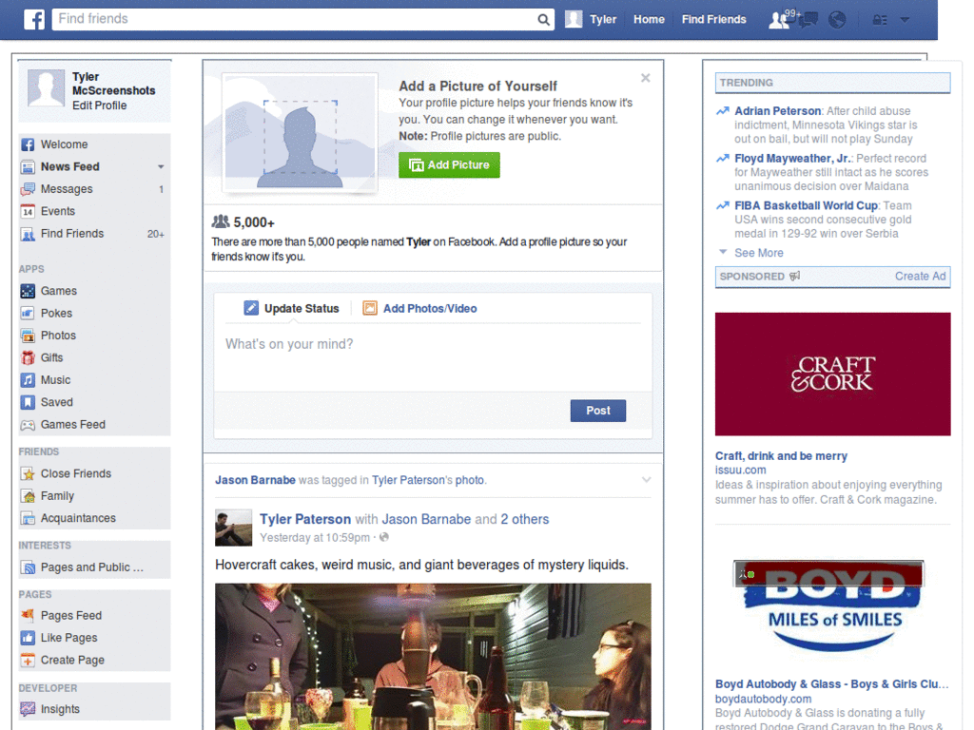974x730 pixels.
Task: Open Tyler profile link in top bar
Action: (x=602, y=19)
